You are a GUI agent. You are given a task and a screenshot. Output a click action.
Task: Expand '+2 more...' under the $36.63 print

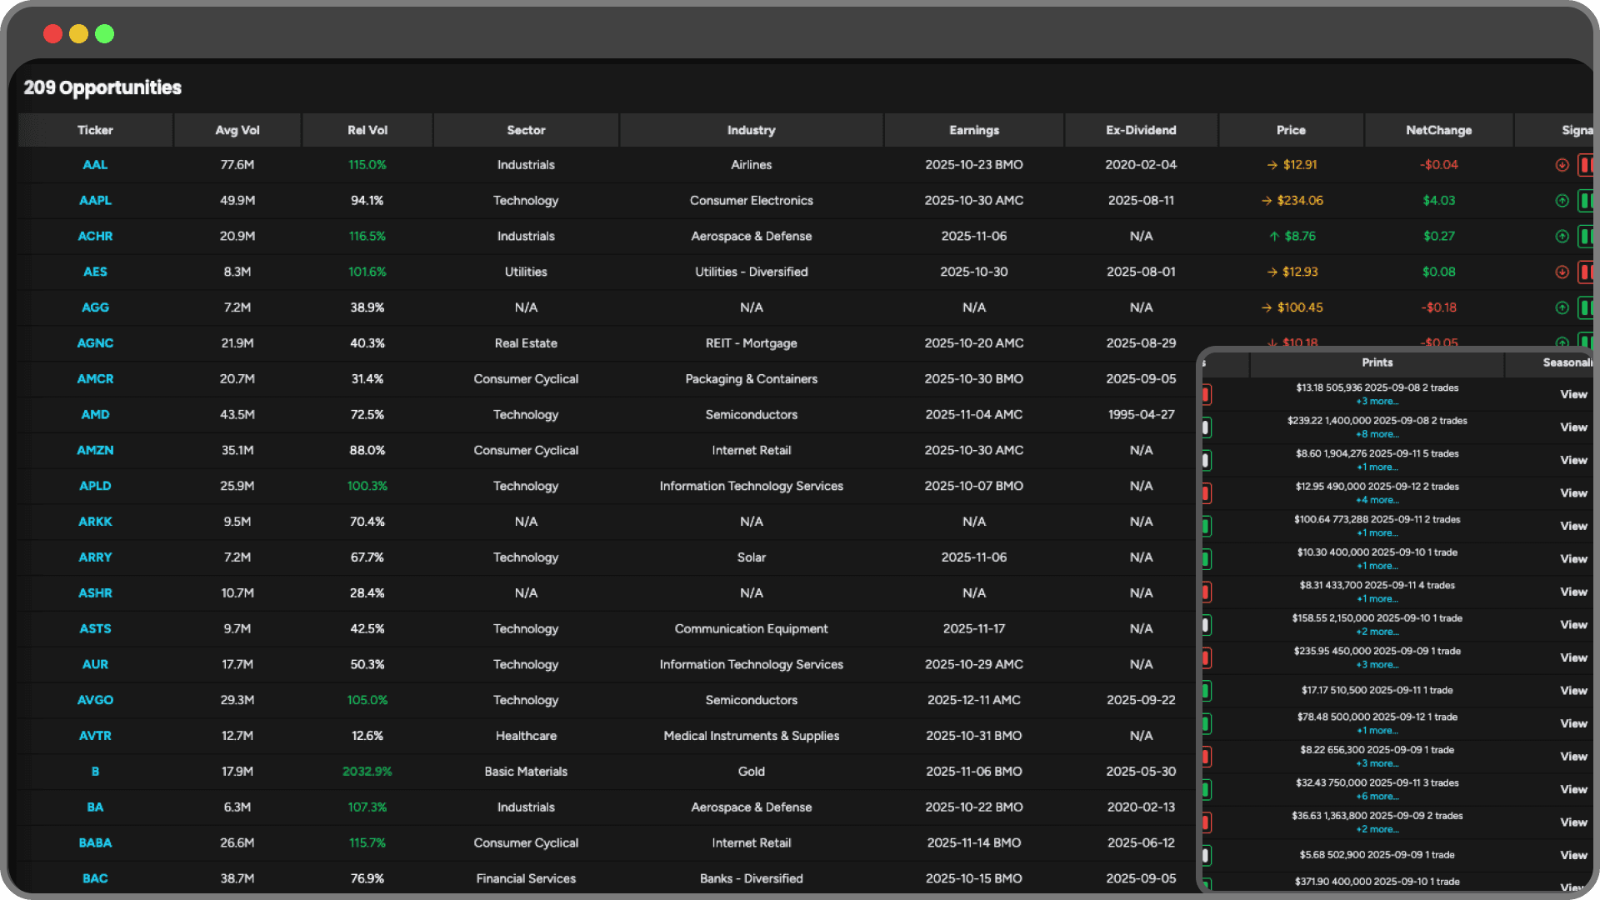[x=1377, y=829]
